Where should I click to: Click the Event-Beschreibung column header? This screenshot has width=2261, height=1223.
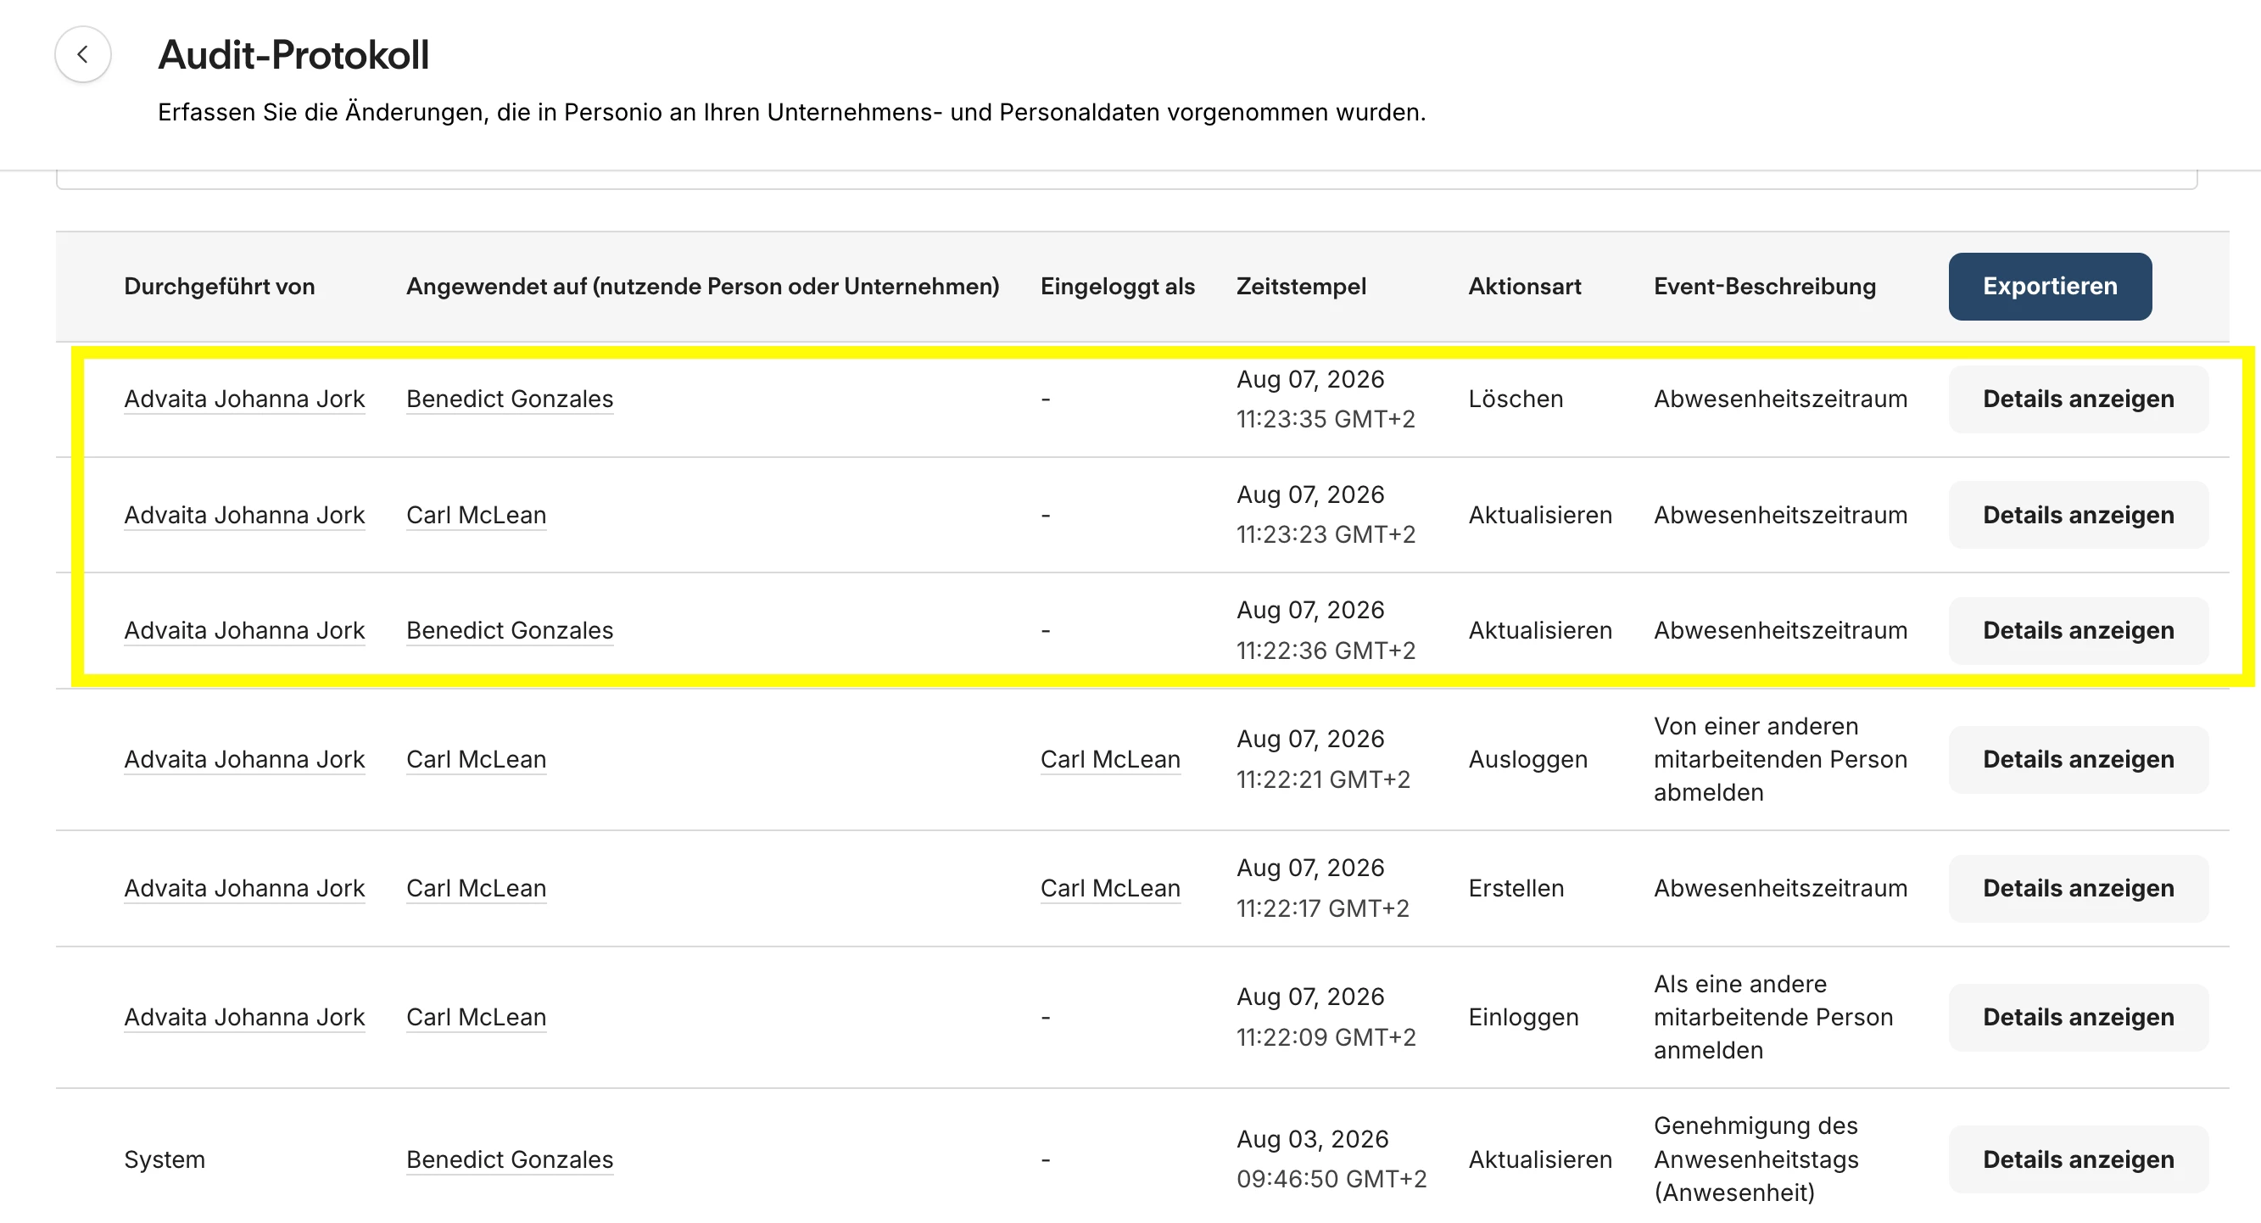coord(1764,286)
